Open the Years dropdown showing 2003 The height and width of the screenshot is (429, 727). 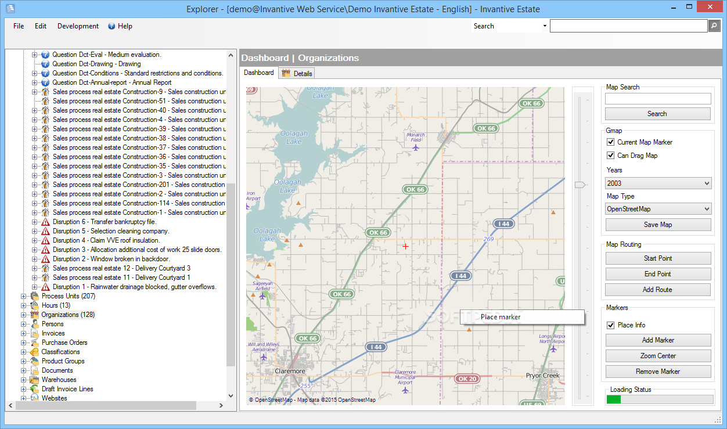[x=658, y=183]
